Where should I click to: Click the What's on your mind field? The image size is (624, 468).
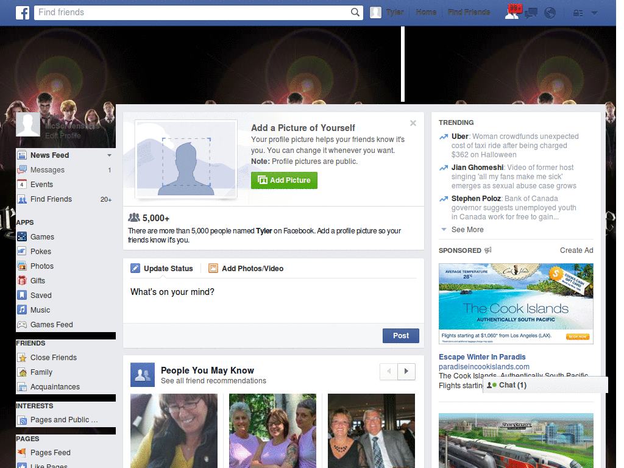click(274, 301)
